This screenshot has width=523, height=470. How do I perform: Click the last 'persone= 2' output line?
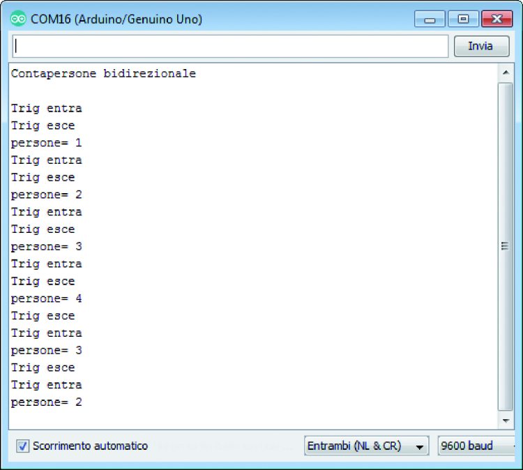click(46, 402)
